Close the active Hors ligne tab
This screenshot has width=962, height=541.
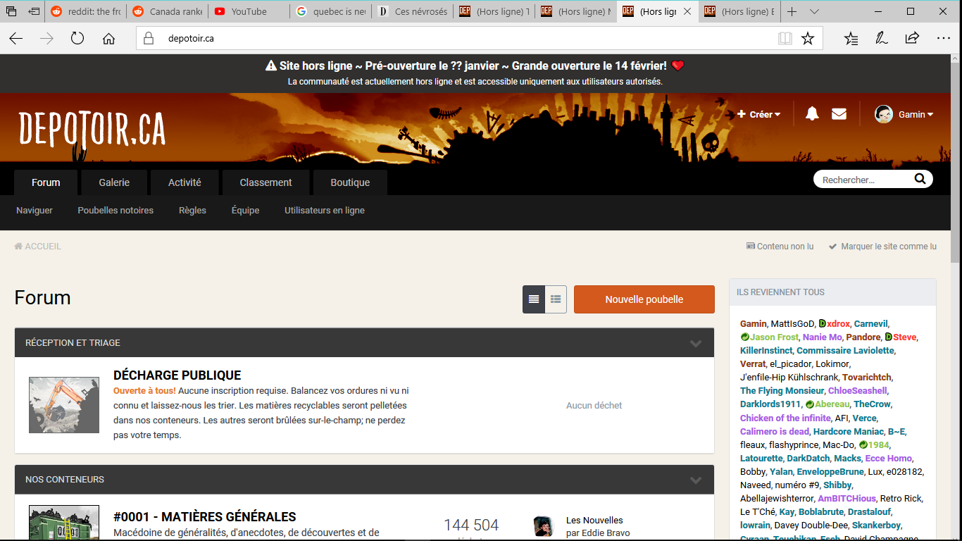tap(687, 11)
